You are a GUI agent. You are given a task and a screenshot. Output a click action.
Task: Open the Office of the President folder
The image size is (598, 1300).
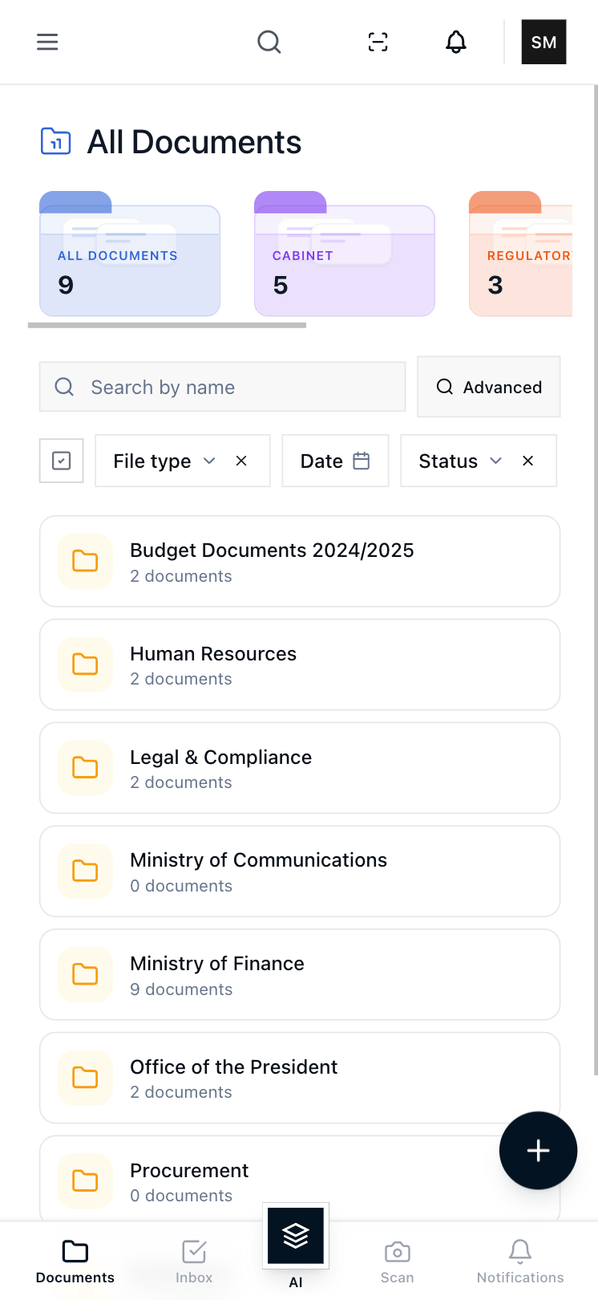pyautogui.click(x=300, y=1078)
